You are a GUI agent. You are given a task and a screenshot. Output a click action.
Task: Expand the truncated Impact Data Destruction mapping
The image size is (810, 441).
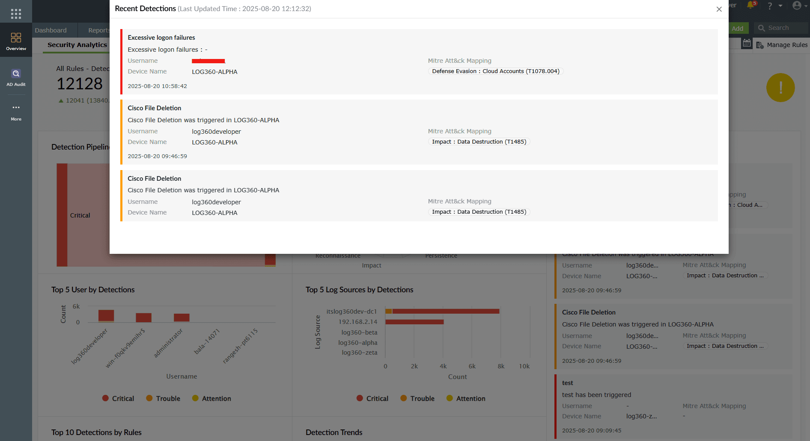click(x=725, y=275)
